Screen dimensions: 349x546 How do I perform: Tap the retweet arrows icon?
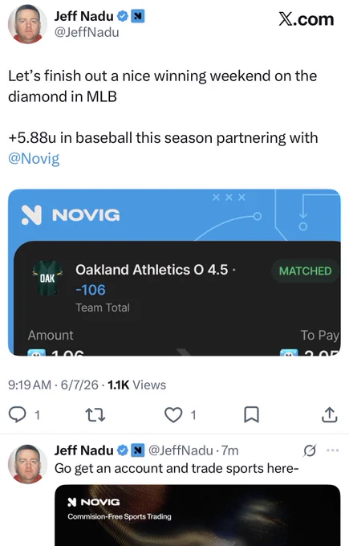[x=95, y=415]
